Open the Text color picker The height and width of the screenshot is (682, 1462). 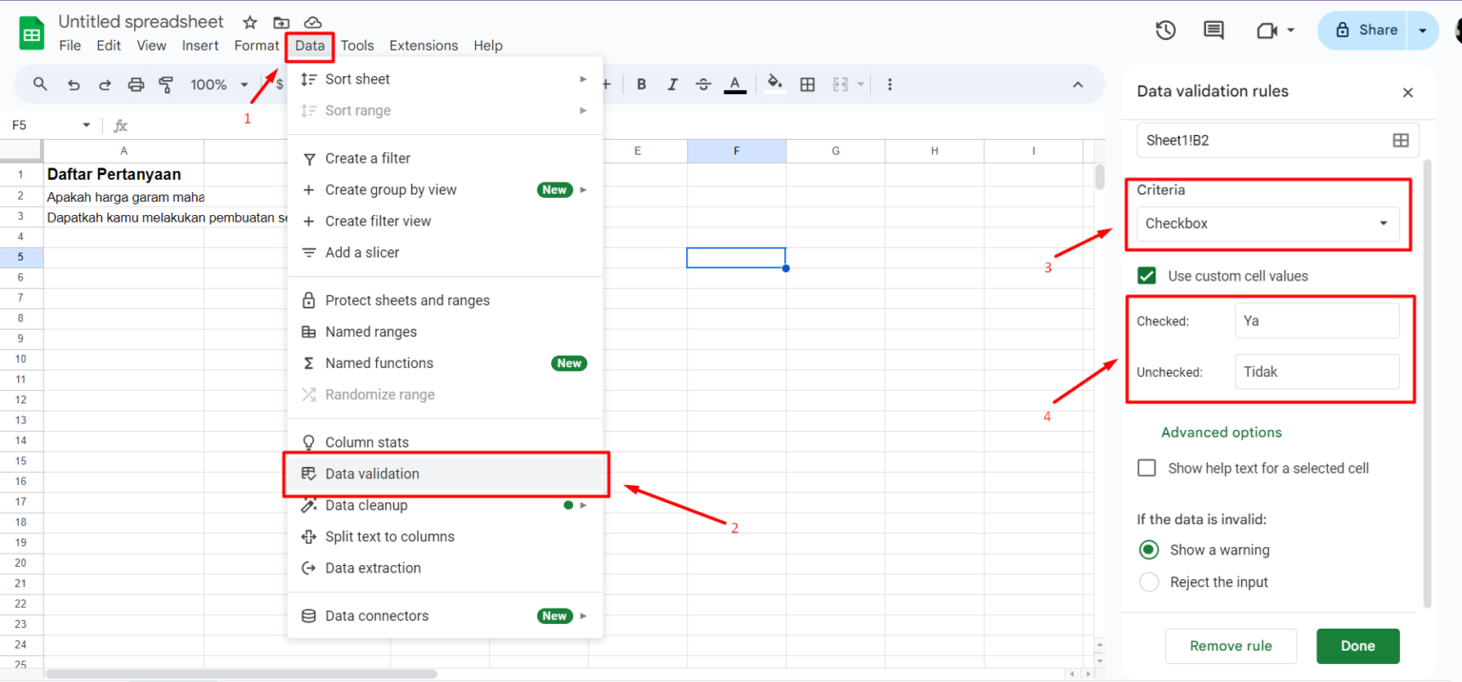click(x=735, y=84)
